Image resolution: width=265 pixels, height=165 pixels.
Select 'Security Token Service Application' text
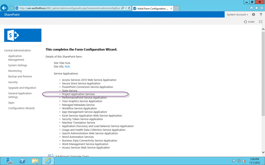tap(82, 119)
